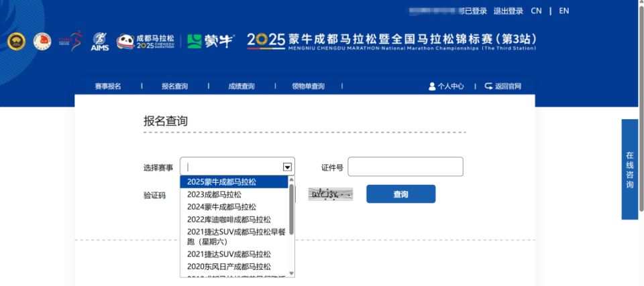Click the 选择赛事 label
The width and height of the screenshot is (644, 286).
158,167
